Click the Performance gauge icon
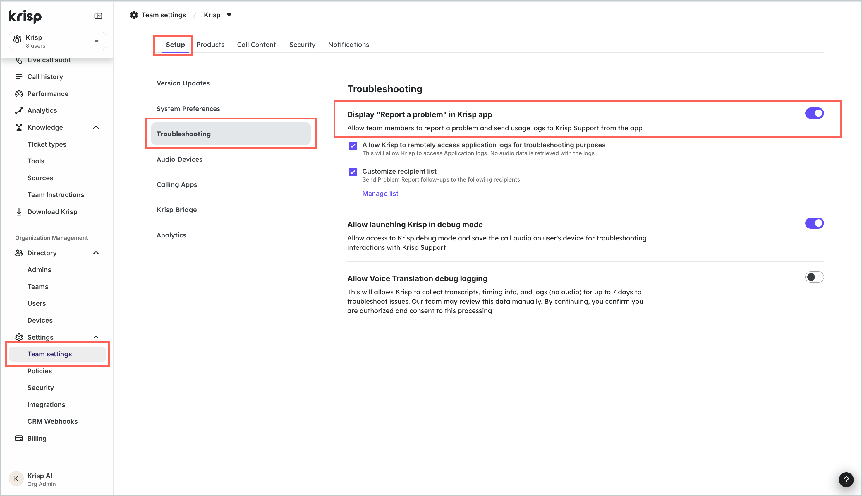Image resolution: width=862 pixels, height=496 pixels. 19,94
